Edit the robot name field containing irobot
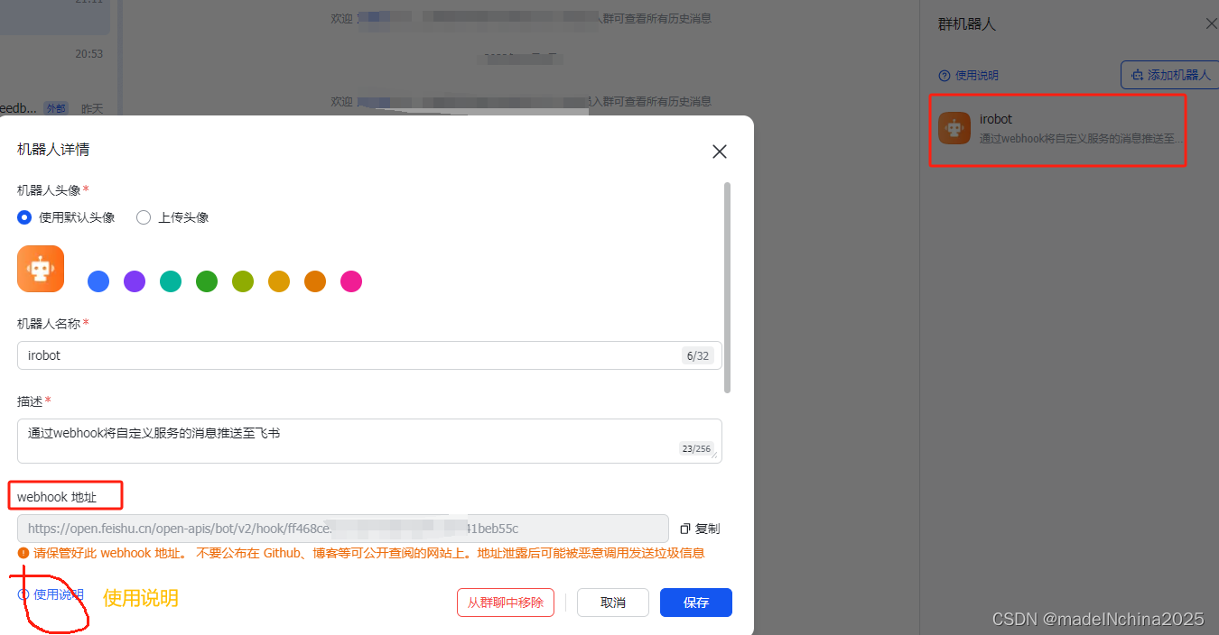Viewport: 1219px width, 635px height. 369,355
